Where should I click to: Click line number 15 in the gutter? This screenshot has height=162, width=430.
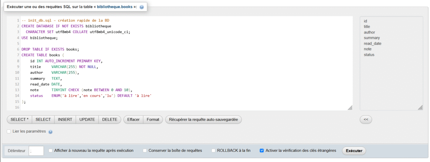click(17, 102)
